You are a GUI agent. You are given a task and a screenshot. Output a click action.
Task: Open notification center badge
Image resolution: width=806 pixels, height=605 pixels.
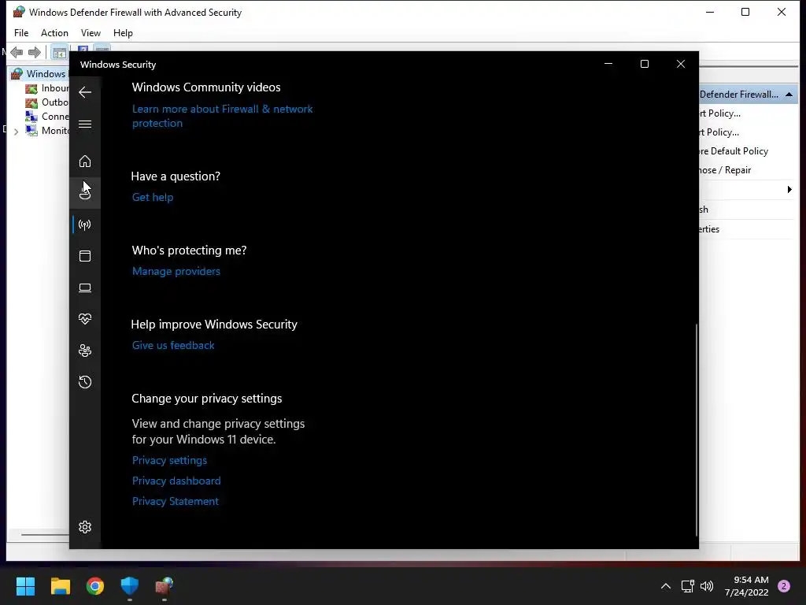(x=784, y=586)
